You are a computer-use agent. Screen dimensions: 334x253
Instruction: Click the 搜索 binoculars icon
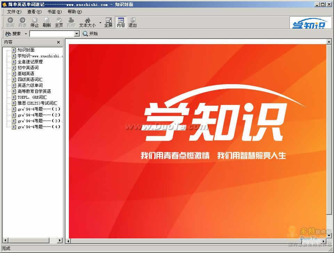point(8,34)
